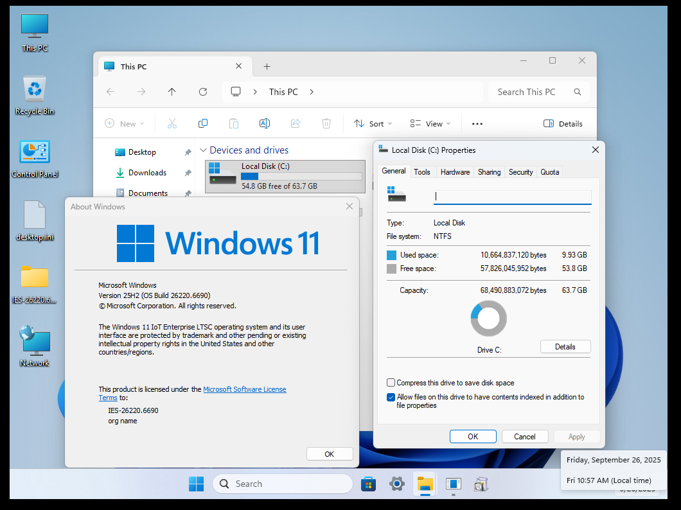Click OK in About Windows dialog
Screen dimensions: 681x510
[329, 453]
